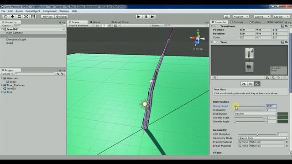The image size is (292, 164).
Task: Switch to the Console tab
Action: tap(237, 22)
